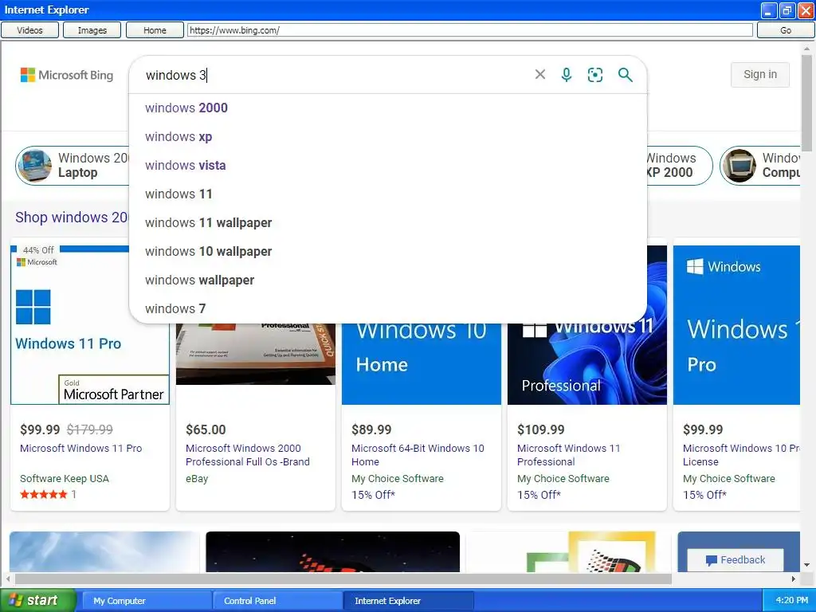The height and width of the screenshot is (612, 816).
Task: Open the 'Shop windows 20…' heading link
Action: (72, 217)
